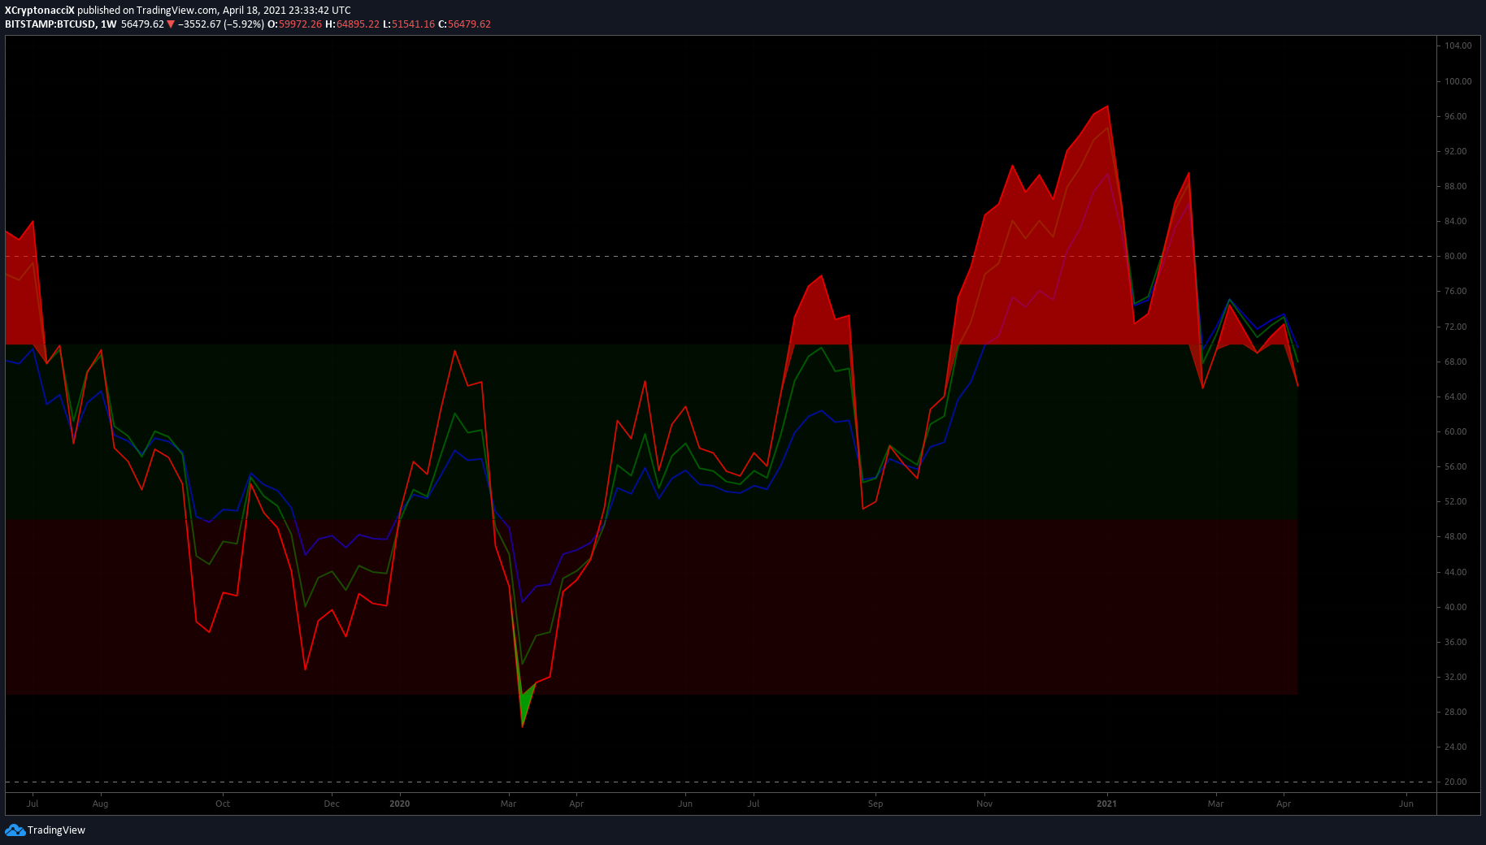Click the 80.00 price axis label
The height and width of the screenshot is (845, 1486).
[x=1455, y=256]
